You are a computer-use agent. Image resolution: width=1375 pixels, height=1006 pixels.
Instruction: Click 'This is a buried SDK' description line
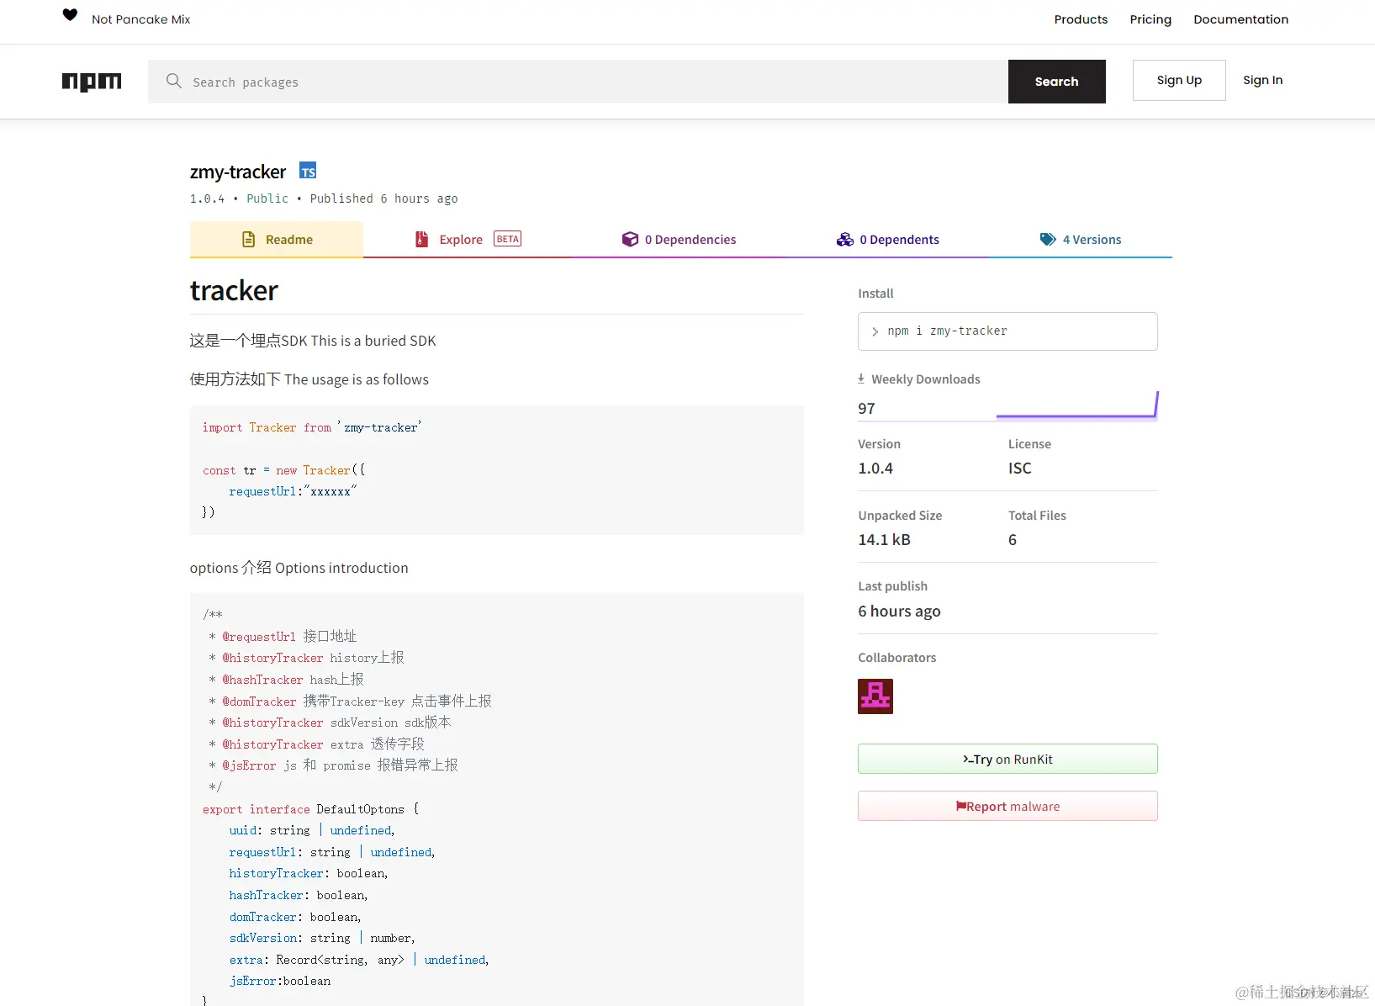(x=313, y=341)
